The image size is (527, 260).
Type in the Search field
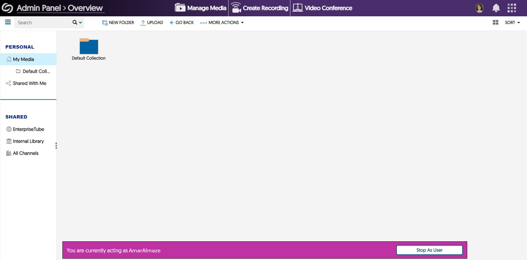tap(43, 23)
